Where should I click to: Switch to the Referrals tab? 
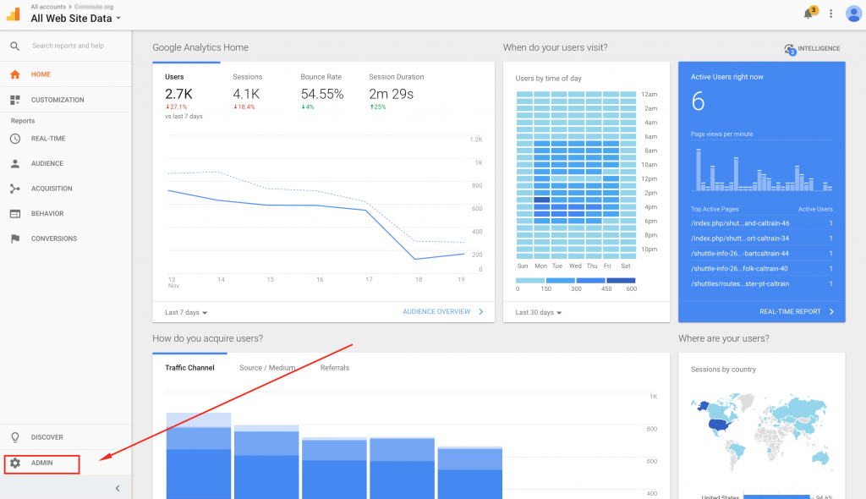pyautogui.click(x=335, y=367)
